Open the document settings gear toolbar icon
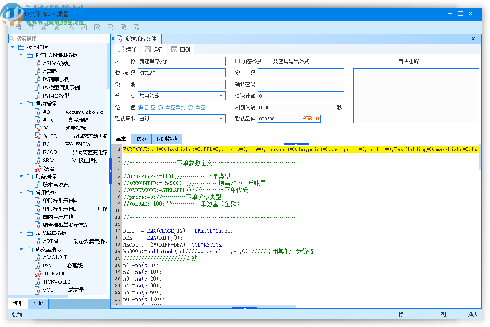This screenshot has width=490, height=327. (137, 28)
